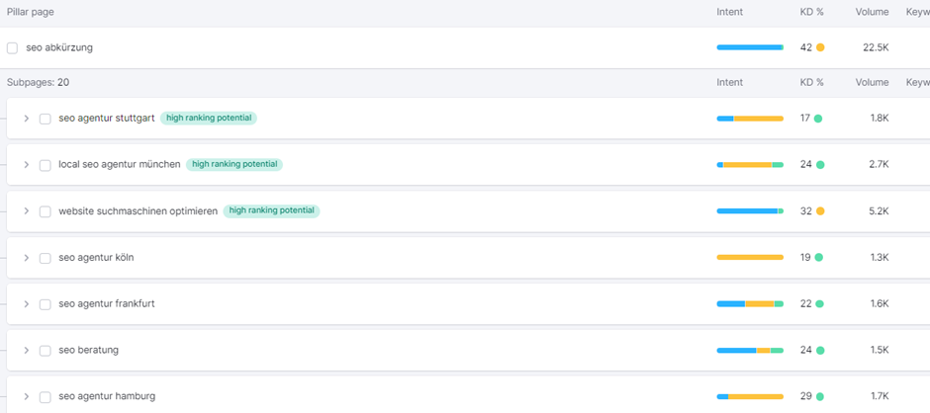Click green KD dot for 'seo agentur köln'
Viewport: 930px width, 413px height.
point(817,258)
